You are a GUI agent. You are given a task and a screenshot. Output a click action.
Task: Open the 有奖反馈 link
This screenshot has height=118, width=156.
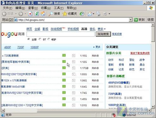(x=117, y=34)
